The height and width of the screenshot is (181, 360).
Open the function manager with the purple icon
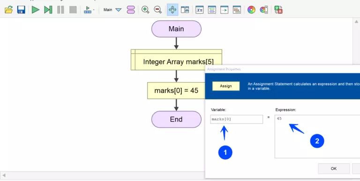click(x=131, y=10)
